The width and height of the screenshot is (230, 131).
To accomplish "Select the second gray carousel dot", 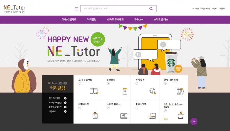I will coord(167,119).
